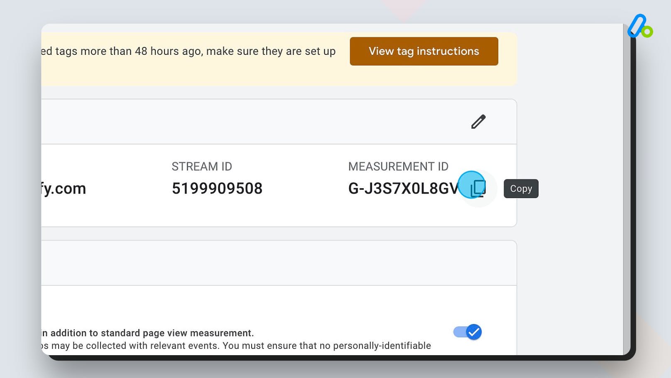Click the blue paperclip part of the logo
This screenshot has width=671, height=378.
tap(636, 26)
